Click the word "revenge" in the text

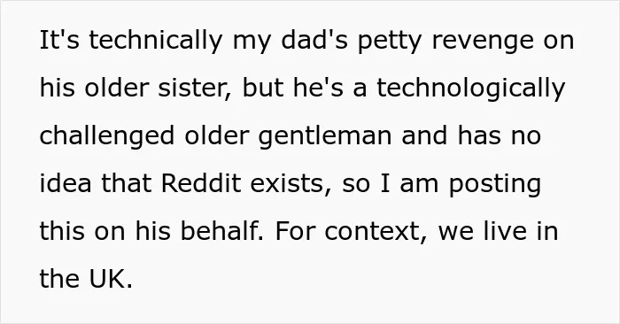tap(483, 42)
